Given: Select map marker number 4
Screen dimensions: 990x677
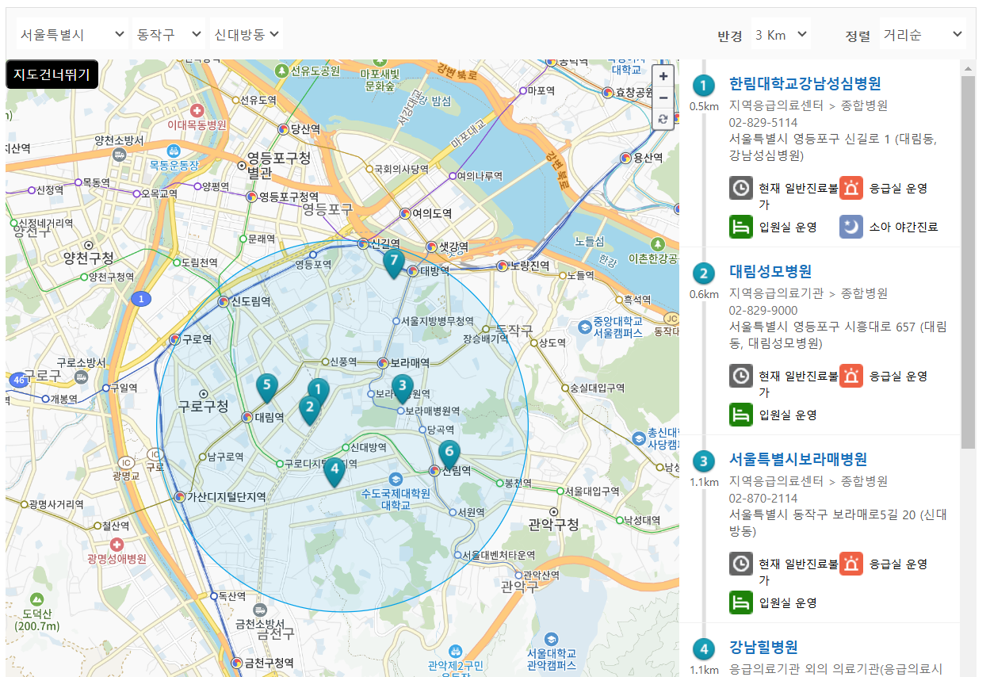Looking at the screenshot, I should (x=334, y=471).
